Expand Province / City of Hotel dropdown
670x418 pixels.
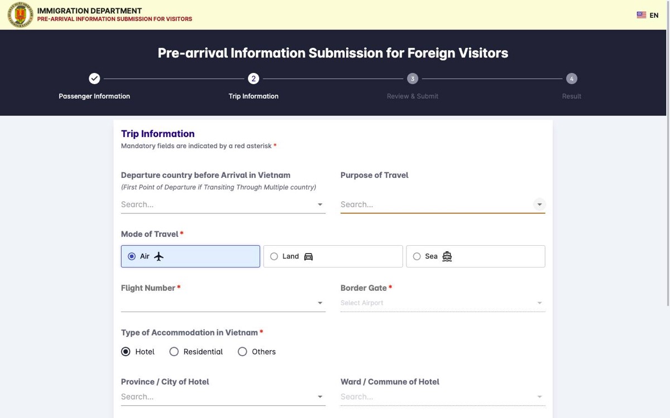[x=320, y=397]
